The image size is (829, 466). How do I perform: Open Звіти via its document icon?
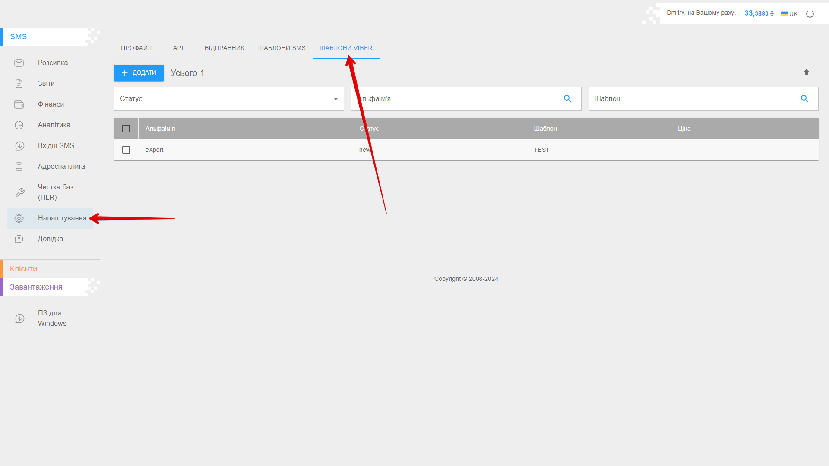(x=19, y=84)
